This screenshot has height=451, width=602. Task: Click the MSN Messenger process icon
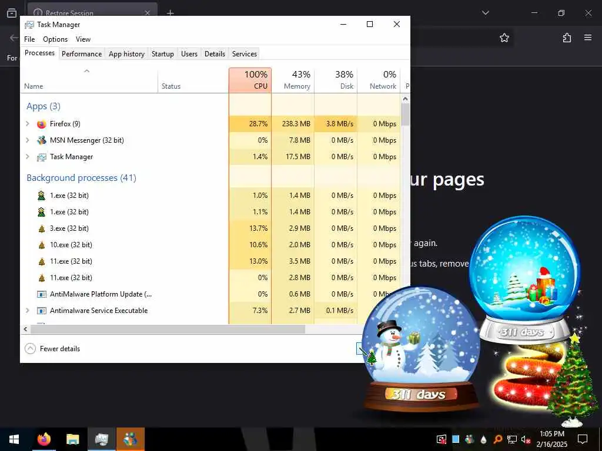(x=42, y=140)
